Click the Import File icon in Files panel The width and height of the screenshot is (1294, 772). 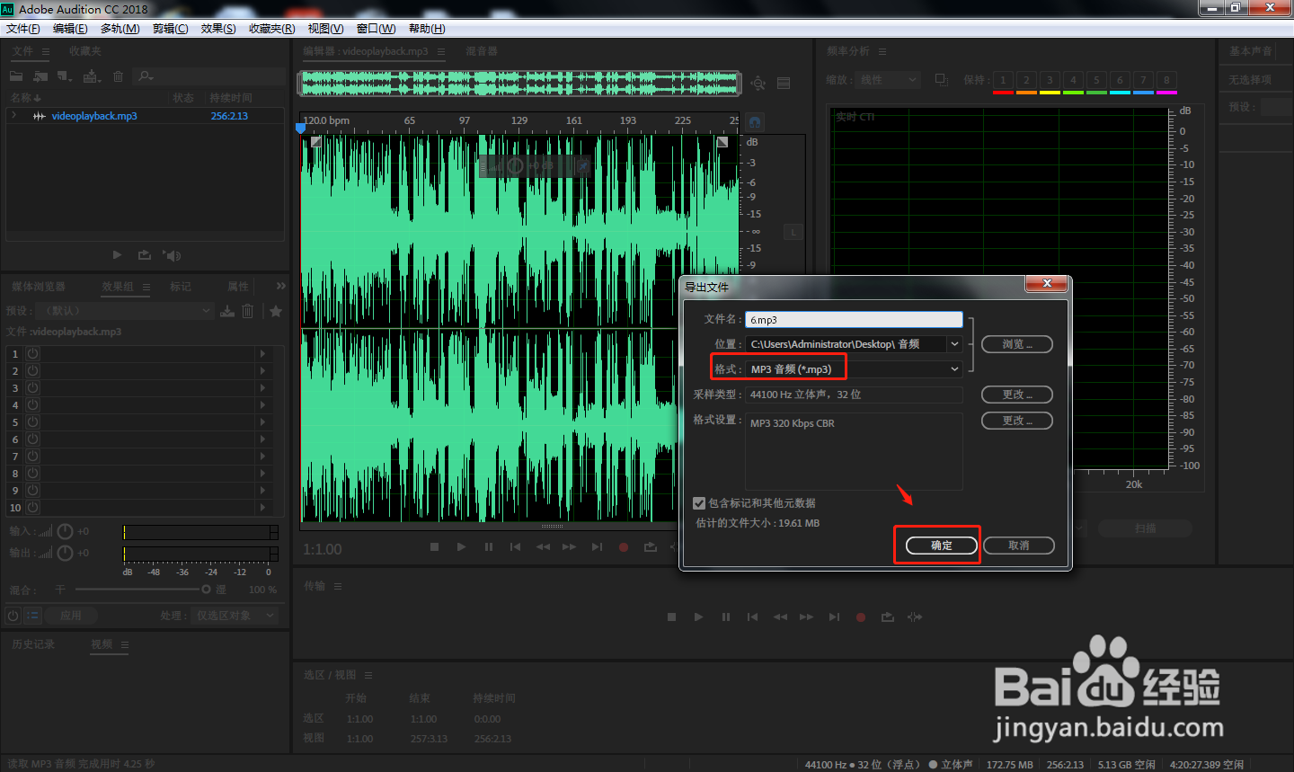(40, 76)
